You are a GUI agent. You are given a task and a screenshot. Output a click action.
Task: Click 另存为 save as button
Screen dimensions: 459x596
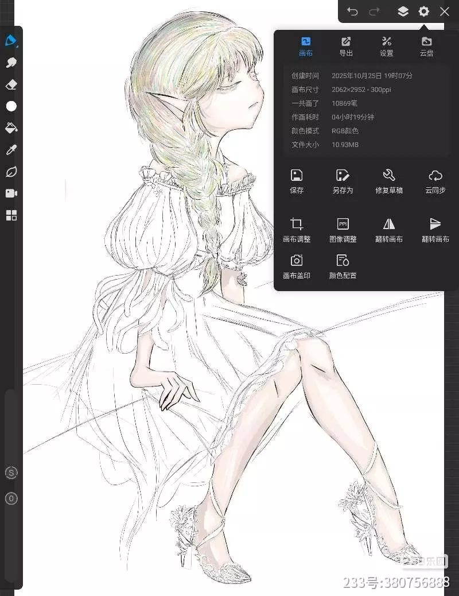(343, 181)
